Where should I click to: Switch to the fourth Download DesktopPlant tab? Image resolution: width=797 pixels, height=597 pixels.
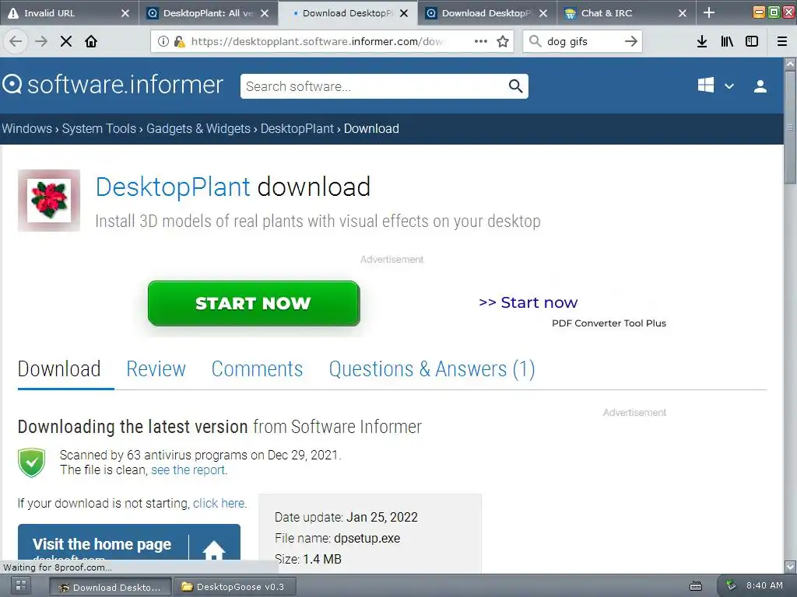tap(487, 12)
